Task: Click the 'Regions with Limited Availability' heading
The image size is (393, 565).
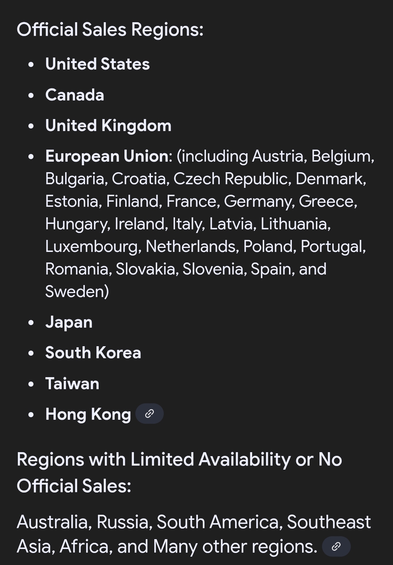Action: tap(179, 473)
